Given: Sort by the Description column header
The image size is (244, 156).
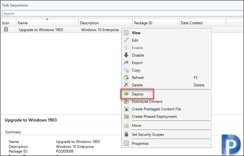Looking at the screenshot, I should click(105, 23).
